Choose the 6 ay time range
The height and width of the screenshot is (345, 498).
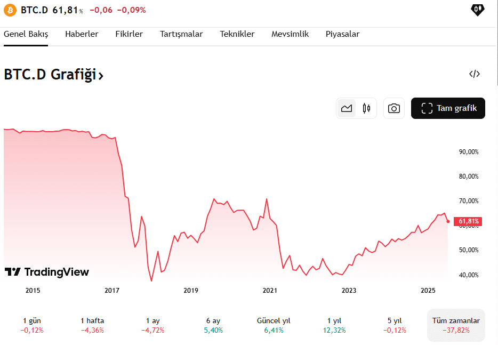click(213, 320)
